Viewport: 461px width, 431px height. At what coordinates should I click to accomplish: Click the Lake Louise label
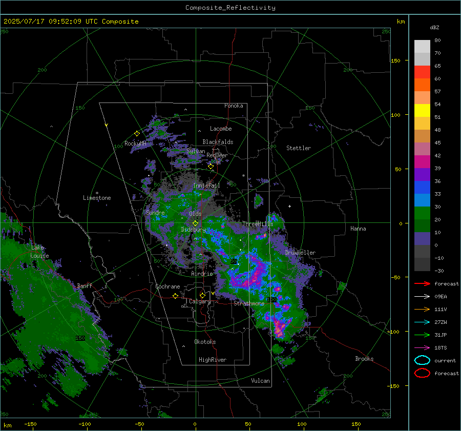coord(39,252)
